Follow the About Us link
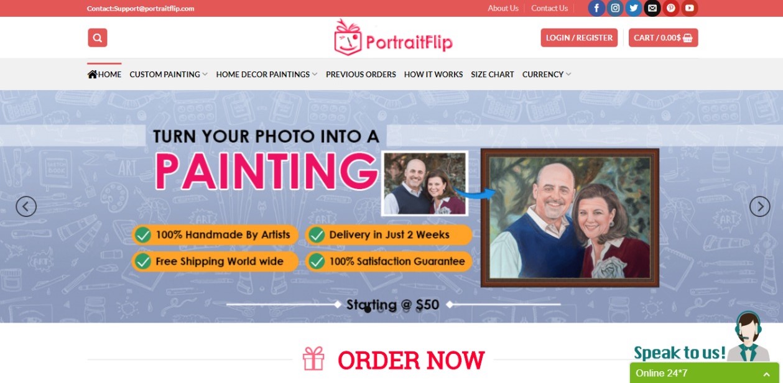Image resolution: width=783 pixels, height=383 pixels. click(x=503, y=8)
